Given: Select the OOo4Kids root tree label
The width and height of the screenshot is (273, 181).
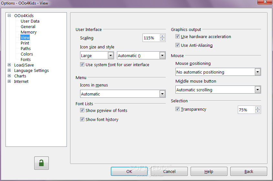Looking at the screenshot, I should coord(24,16).
